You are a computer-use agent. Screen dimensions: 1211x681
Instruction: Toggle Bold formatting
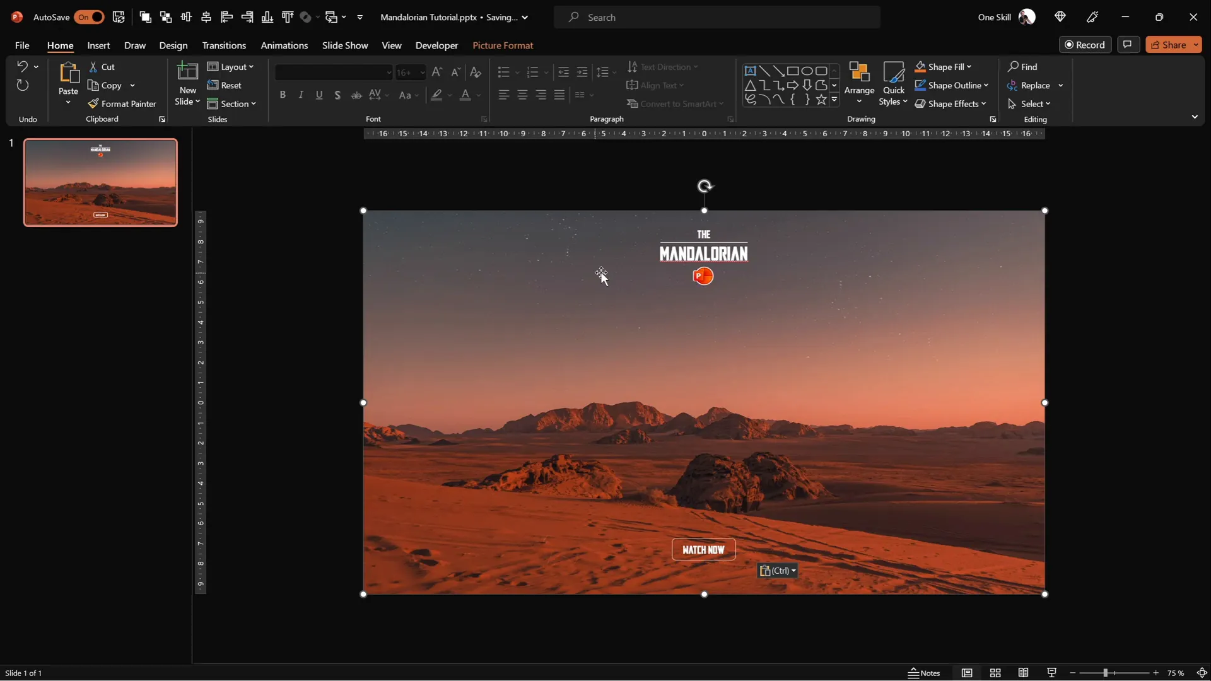tap(283, 95)
